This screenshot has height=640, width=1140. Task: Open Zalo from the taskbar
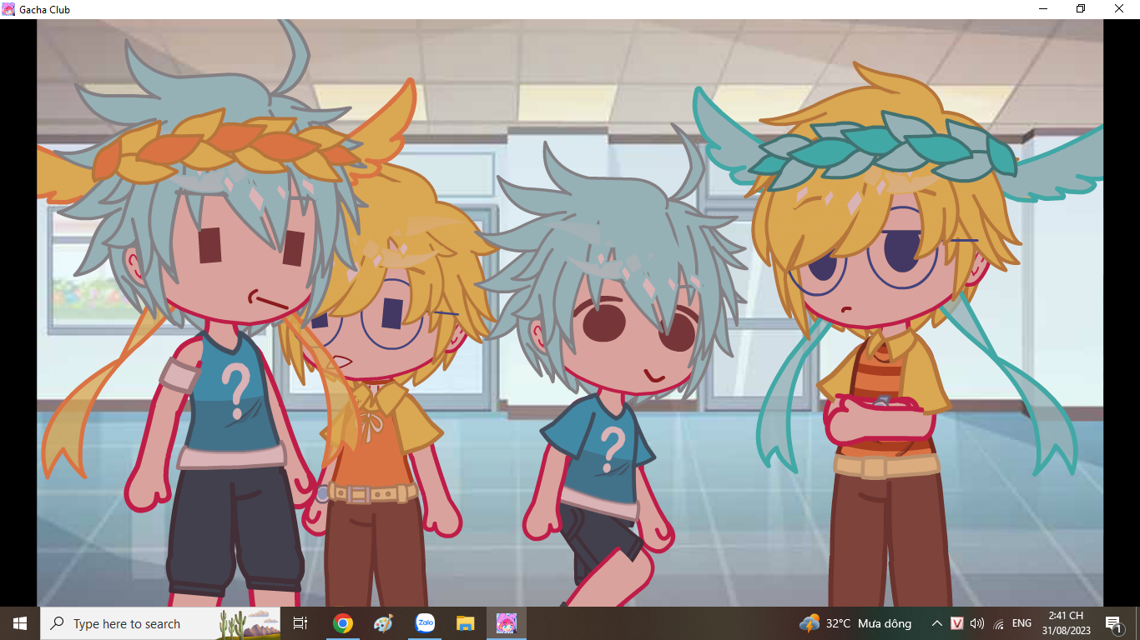point(425,623)
